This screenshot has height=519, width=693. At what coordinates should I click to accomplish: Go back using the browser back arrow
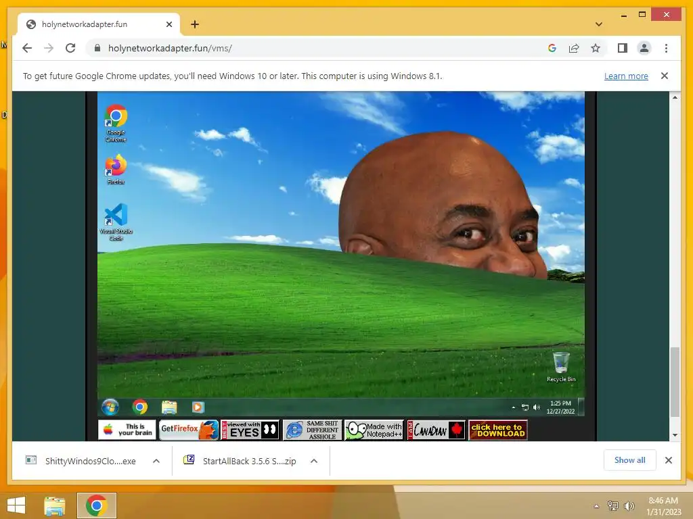point(27,48)
